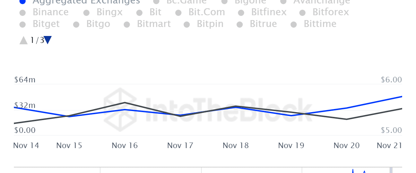Click blue line point at Nov 20
416x173 pixels.
tap(346, 108)
